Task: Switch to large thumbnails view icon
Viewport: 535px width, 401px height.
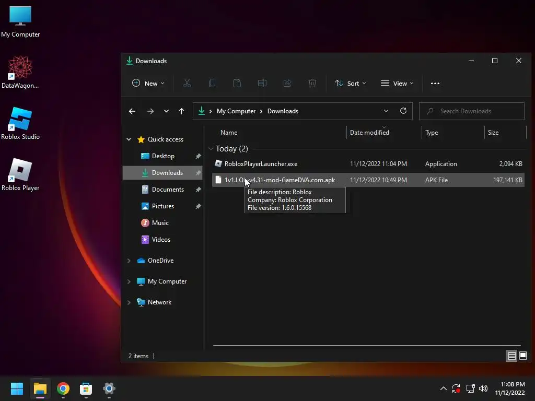Action: tap(522, 356)
